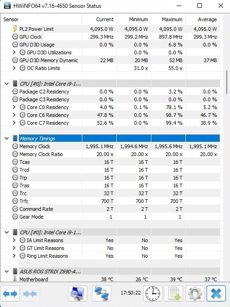Image resolution: width=230 pixels, height=307 pixels.
Task: Expand GPU D3D Utilizations row
Action: click(x=14, y=52)
